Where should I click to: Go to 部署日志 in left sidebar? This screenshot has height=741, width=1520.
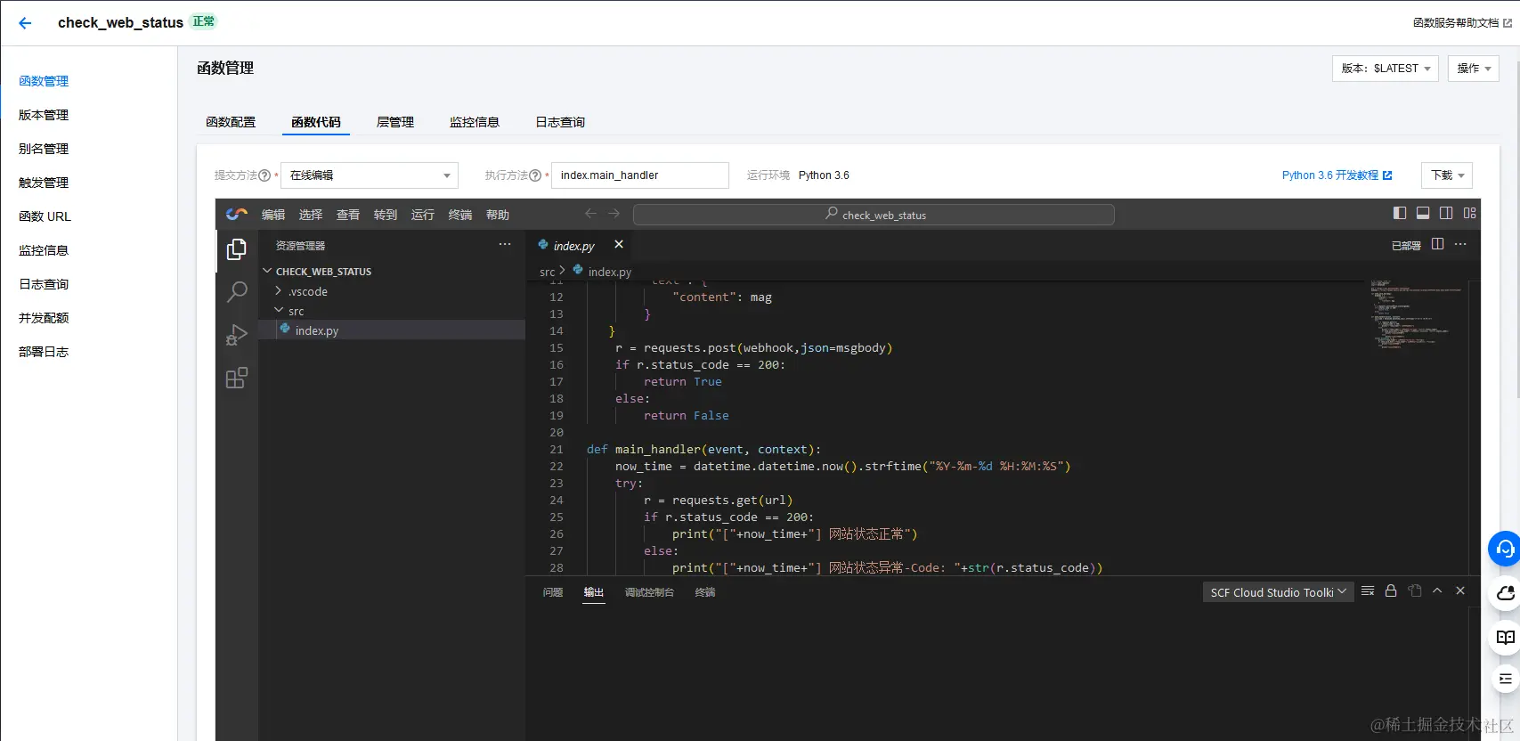pos(44,352)
